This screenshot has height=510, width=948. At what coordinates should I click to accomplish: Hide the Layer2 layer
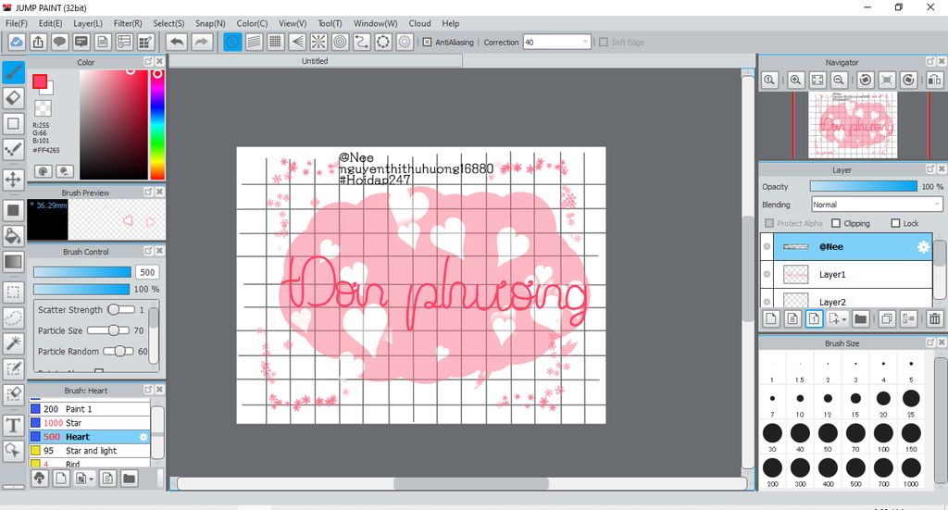pyautogui.click(x=767, y=302)
